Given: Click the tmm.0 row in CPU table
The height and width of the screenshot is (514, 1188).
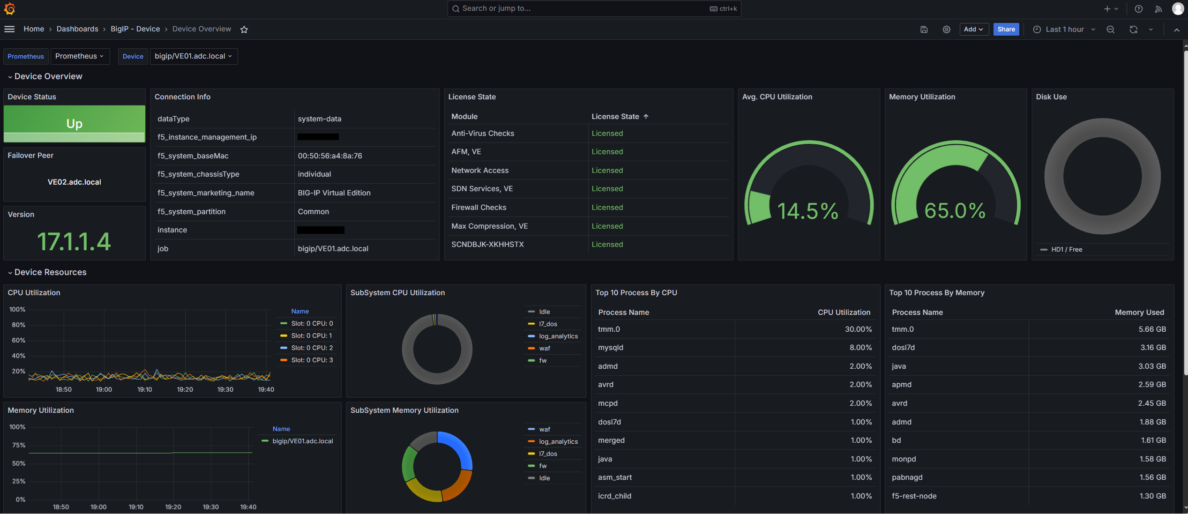Looking at the screenshot, I should tap(734, 329).
